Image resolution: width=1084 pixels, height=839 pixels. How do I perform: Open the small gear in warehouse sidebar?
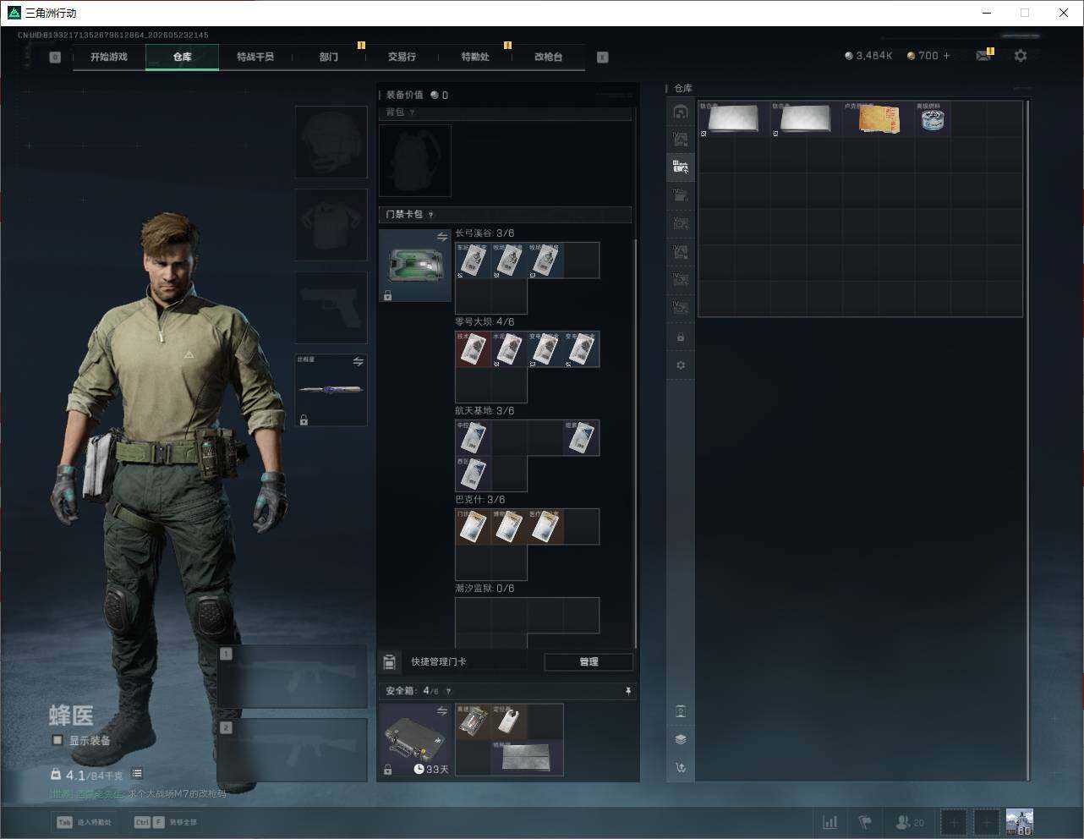(x=681, y=365)
